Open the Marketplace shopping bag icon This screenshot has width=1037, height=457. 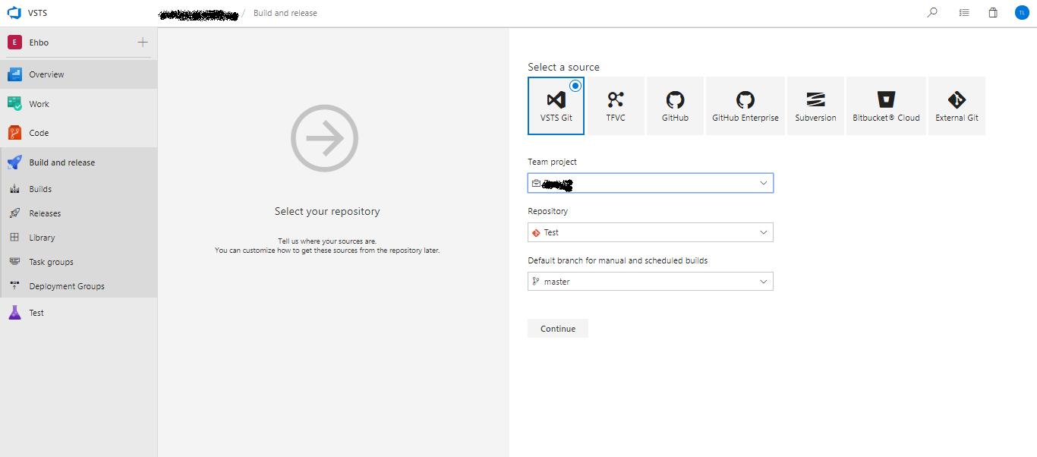click(993, 13)
